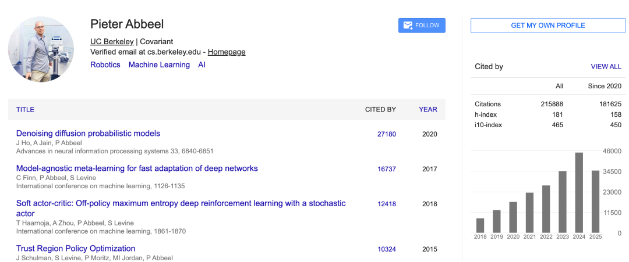Click the Cited By column header
This screenshot has height=262, width=629.
pyautogui.click(x=380, y=110)
